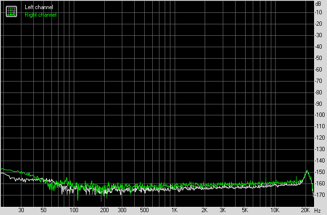
Task: Select the 'Left channel' legend label
Action: point(39,7)
